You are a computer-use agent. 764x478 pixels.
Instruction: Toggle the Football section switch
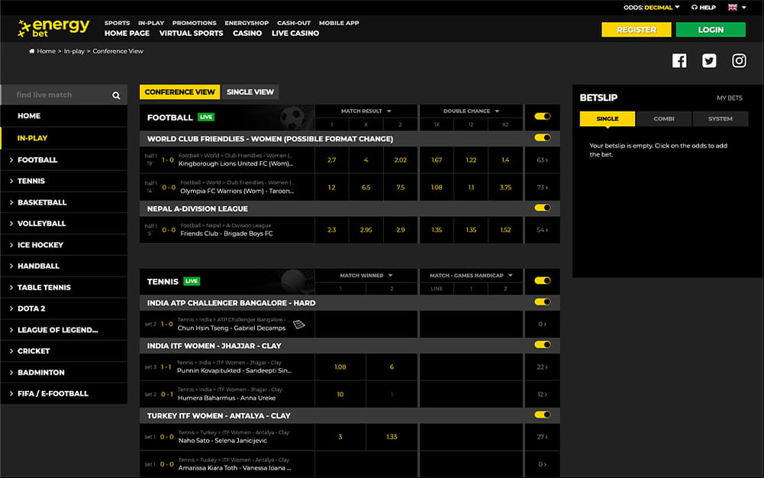point(543,117)
